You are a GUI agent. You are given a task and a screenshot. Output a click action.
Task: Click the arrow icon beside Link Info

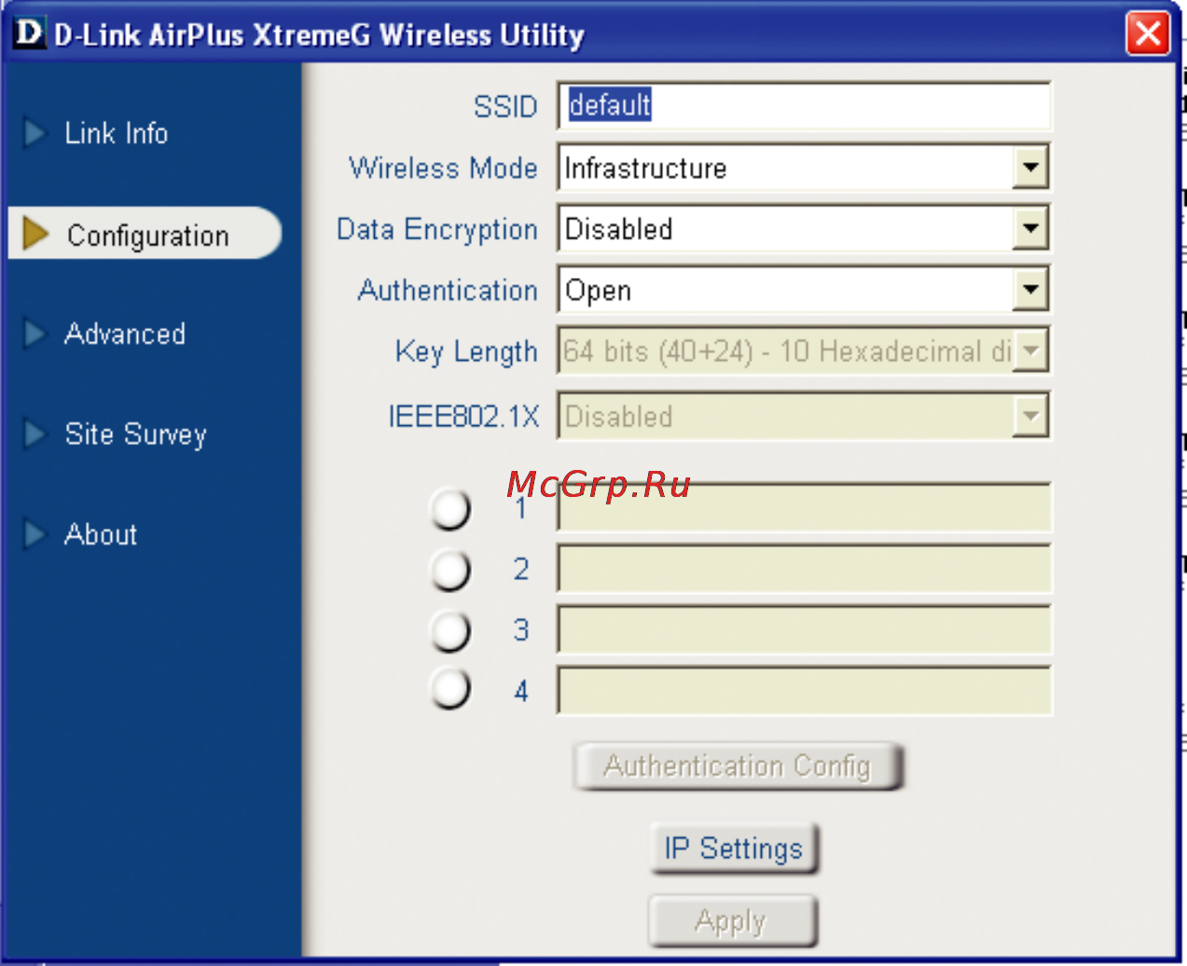click(35, 132)
